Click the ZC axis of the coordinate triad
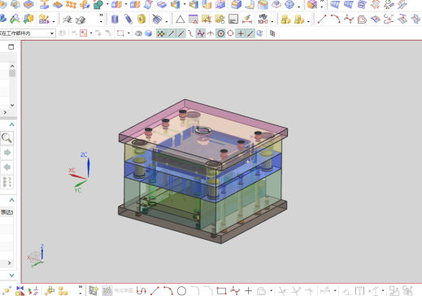Viewport: 422px width, 296px height. 89,167
